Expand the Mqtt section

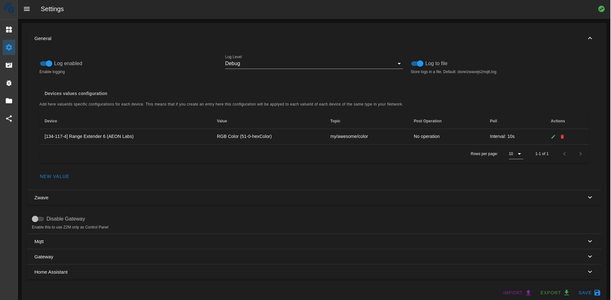(314, 242)
